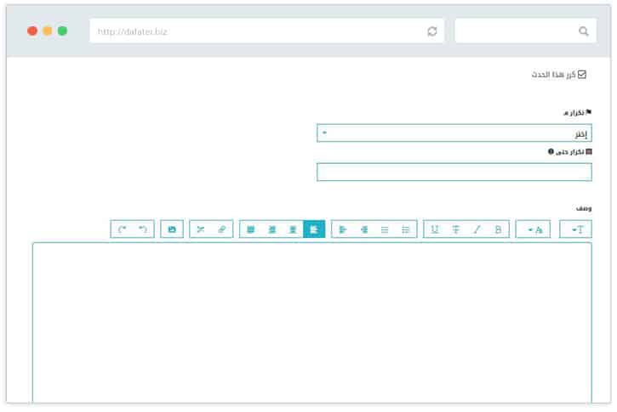The height and width of the screenshot is (412, 617).
Task: Open the 'إختر' repeat dropdown
Action: (454, 133)
